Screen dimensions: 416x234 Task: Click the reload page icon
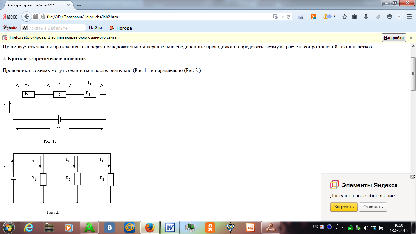tap(288, 17)
